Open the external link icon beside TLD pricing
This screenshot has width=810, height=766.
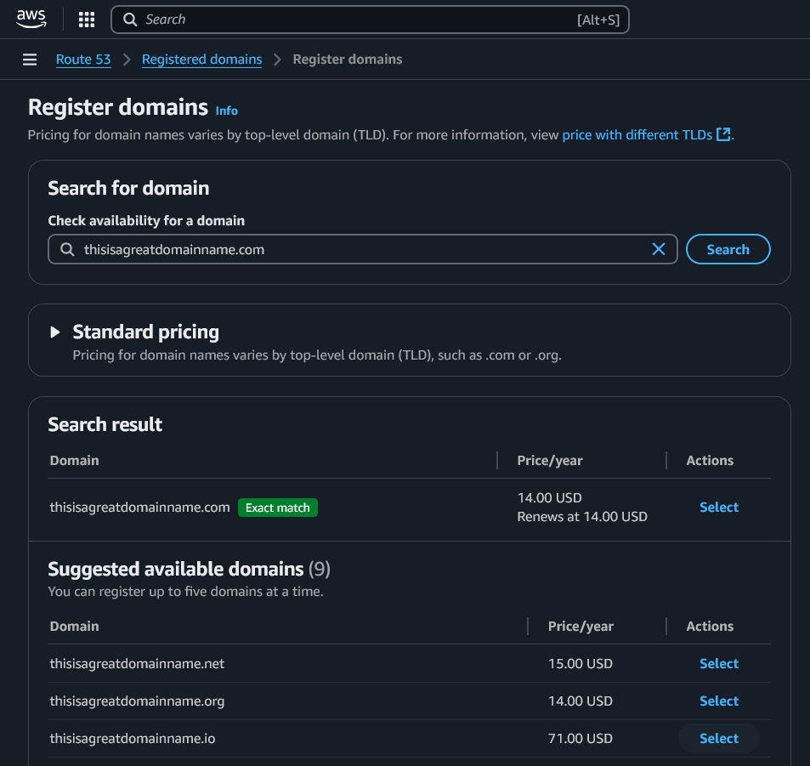point(723,134)
